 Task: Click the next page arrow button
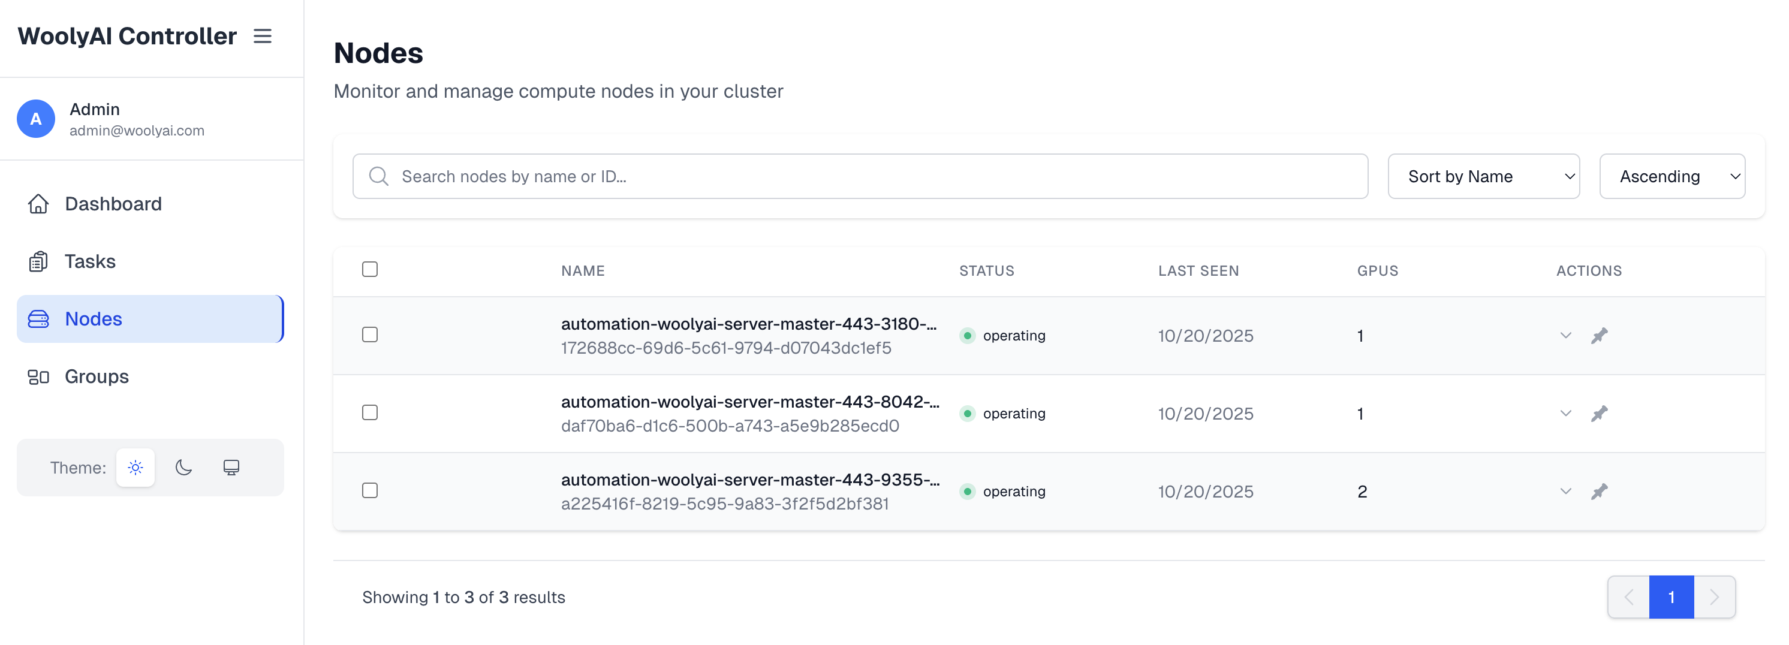point(1713,596)
